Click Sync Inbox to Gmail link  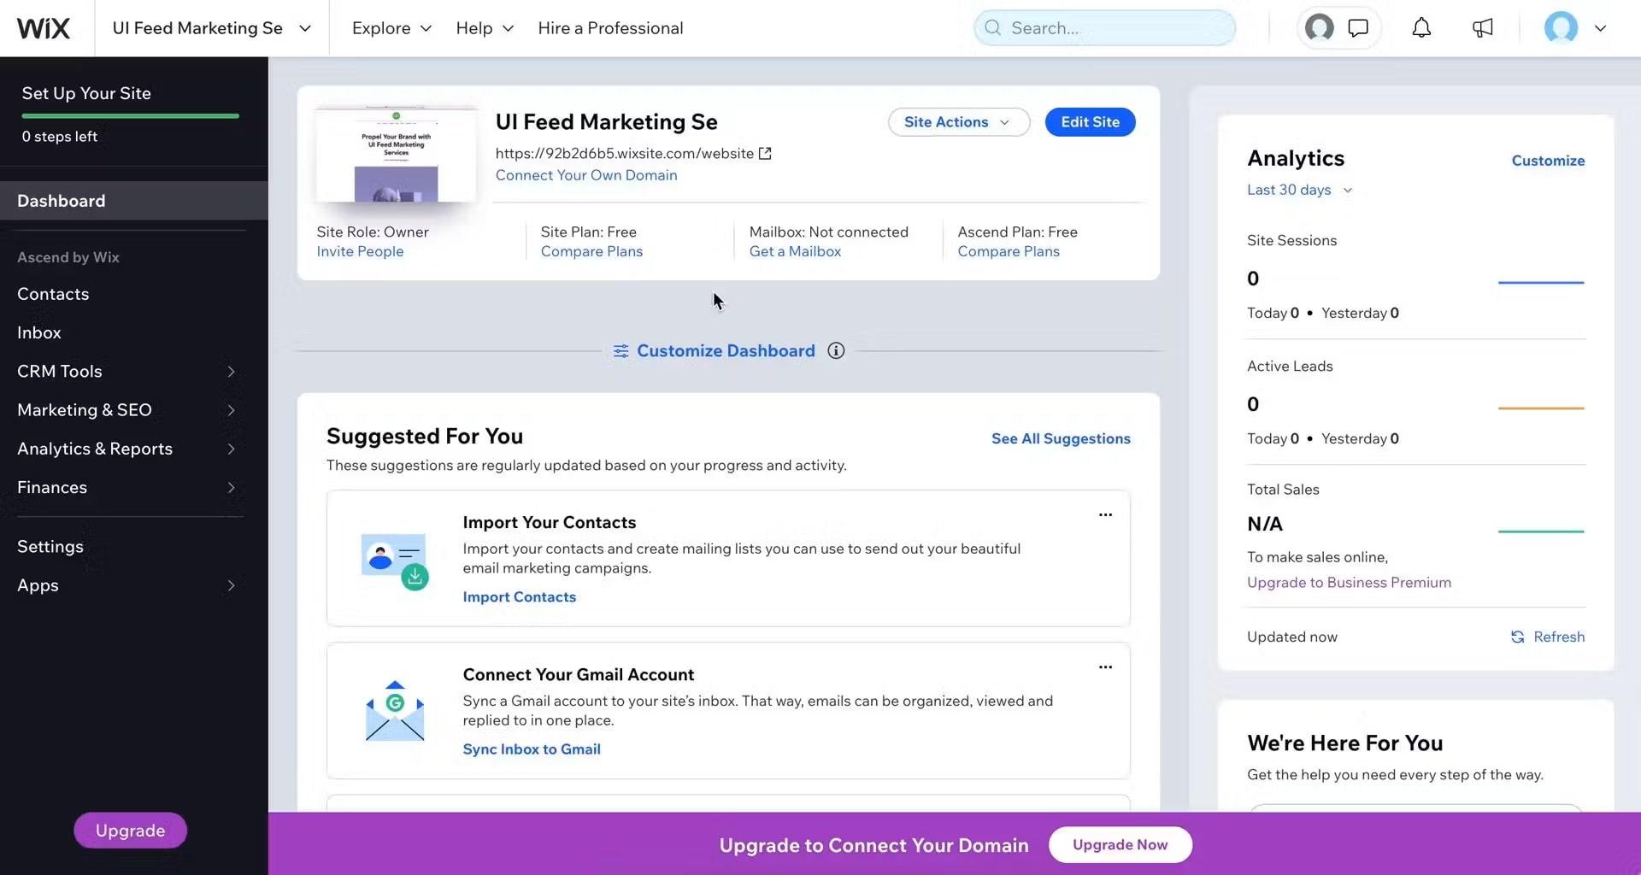point(532,749)
